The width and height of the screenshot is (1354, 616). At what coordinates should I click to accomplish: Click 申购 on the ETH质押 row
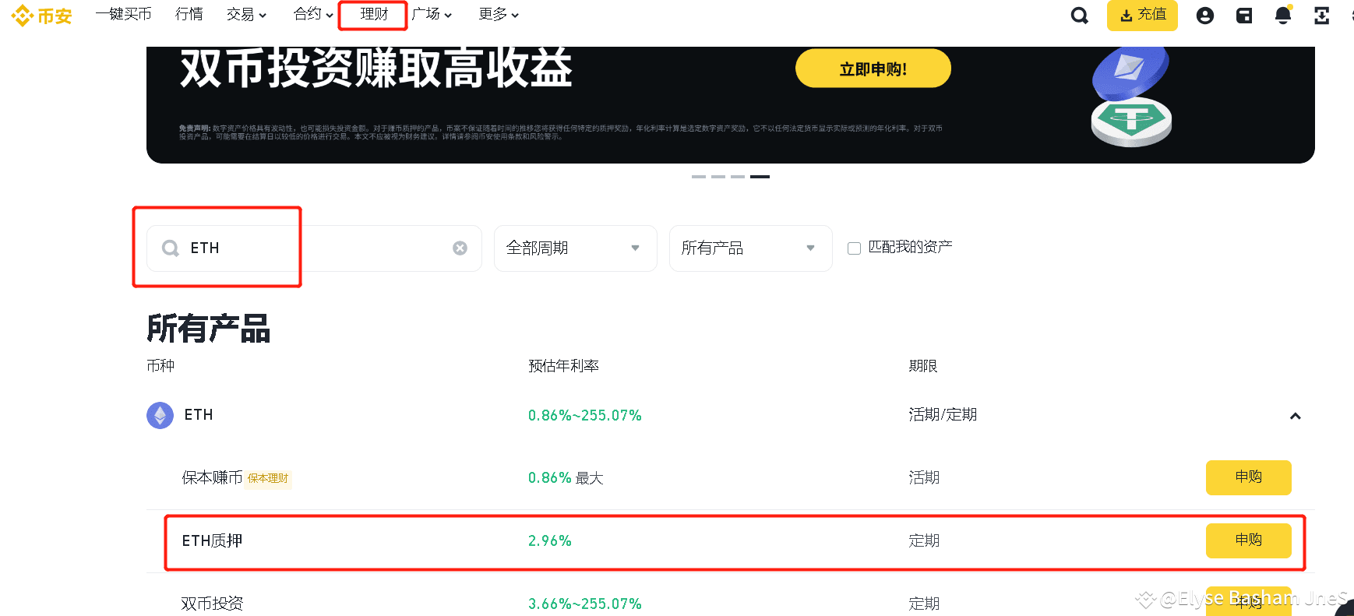point(1248,540)
